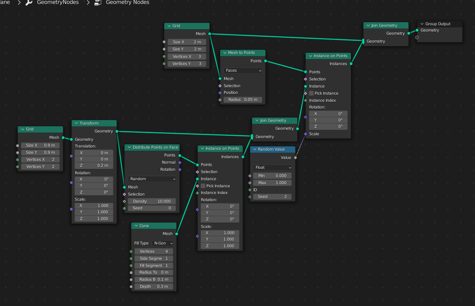This screenshot has width=475, height=306.
Task: Open the Float data type dropdown in Random Value
Action: [272, 168]
